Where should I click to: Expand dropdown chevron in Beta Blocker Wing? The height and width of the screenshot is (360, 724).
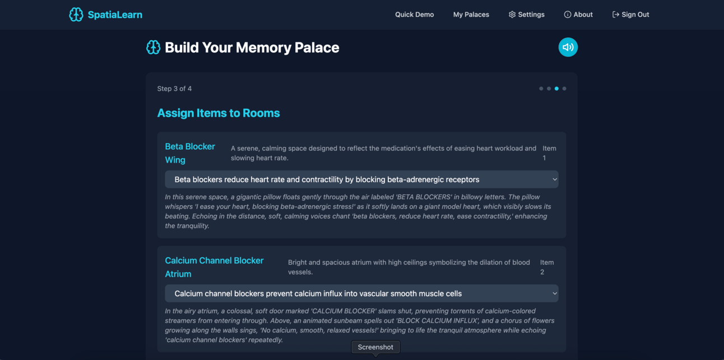coord(555,179)
